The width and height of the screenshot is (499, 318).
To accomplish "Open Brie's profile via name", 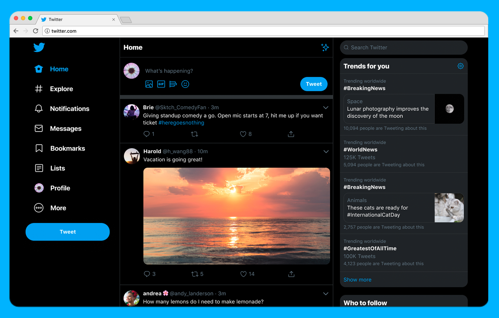I will pos(148,108).
